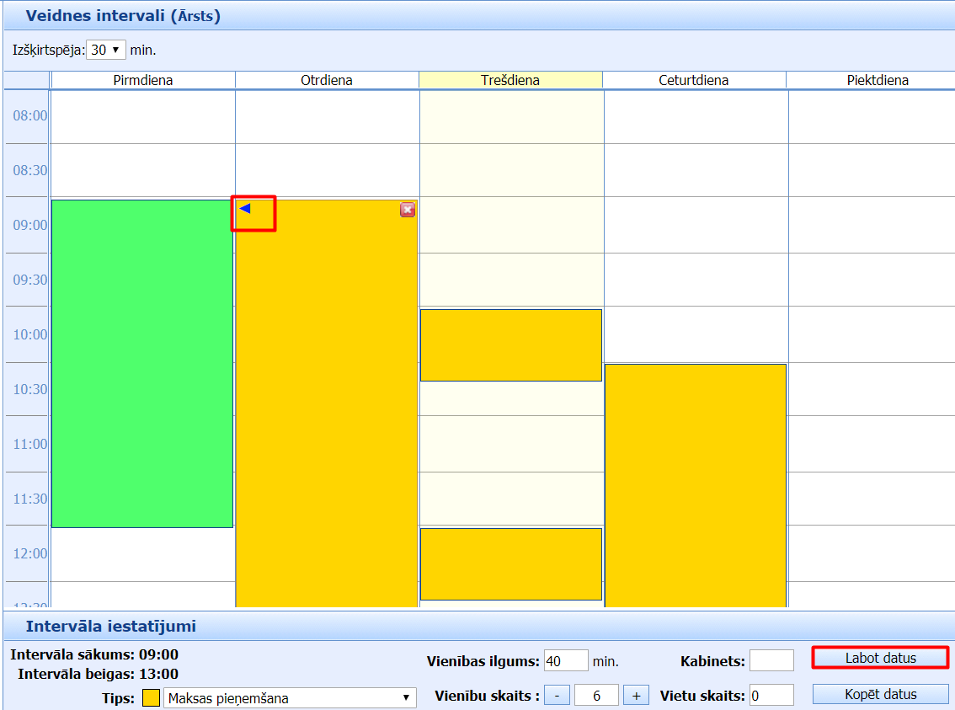
Task: Select the Ceturtdiena yellow interval block
Action: point(695,484)
